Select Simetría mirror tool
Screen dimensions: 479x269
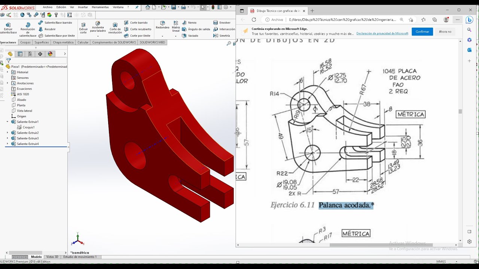click(222, 35)
